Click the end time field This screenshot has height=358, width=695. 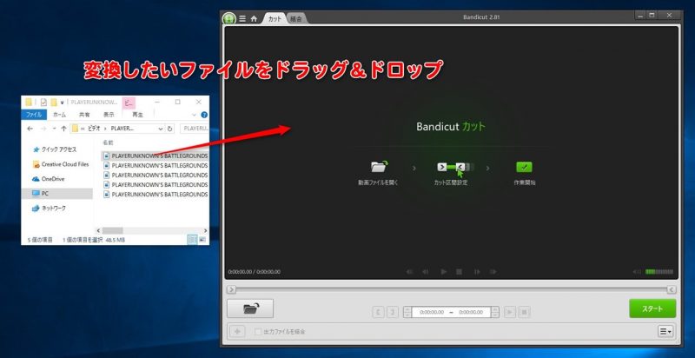[471, 312]
